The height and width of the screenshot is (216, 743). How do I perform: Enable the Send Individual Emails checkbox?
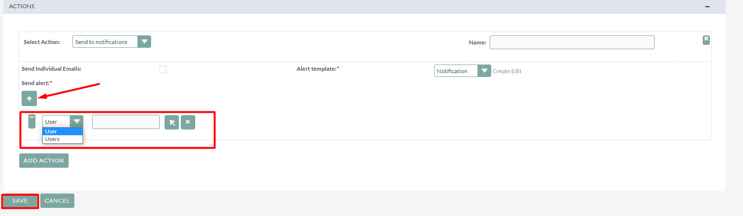pyautogui.click(x=163, y=69)
